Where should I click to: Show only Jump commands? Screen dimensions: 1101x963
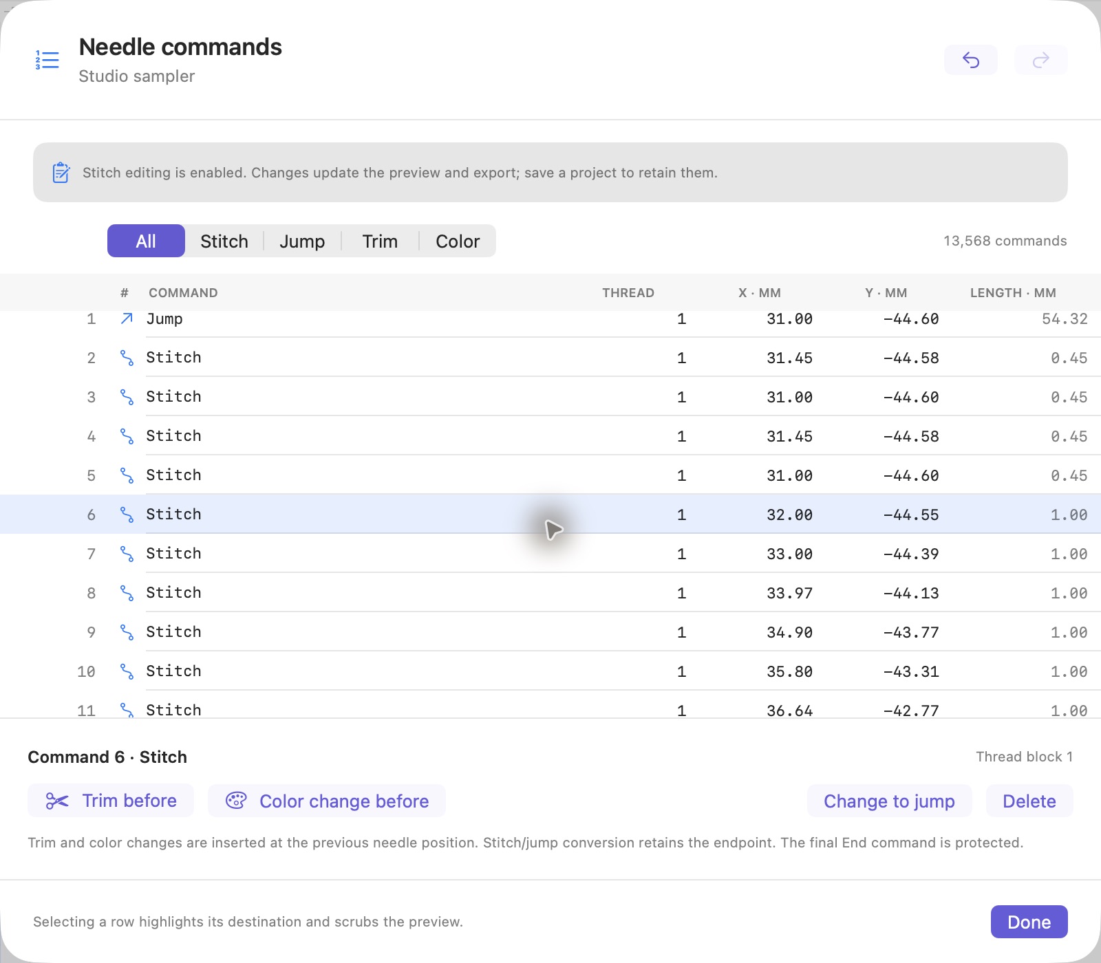point(302,241)
